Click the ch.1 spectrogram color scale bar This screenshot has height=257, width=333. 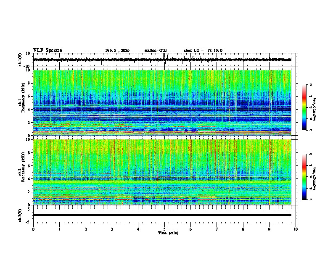[304, 108]
